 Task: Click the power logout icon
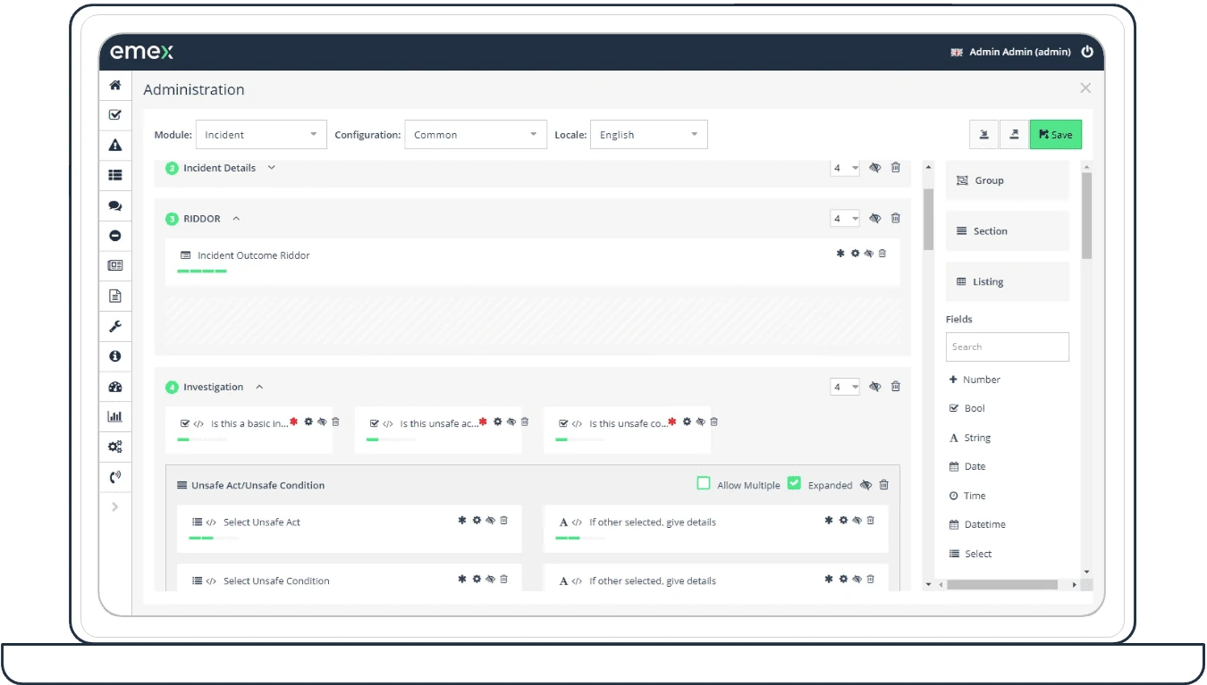(1087, 52)
